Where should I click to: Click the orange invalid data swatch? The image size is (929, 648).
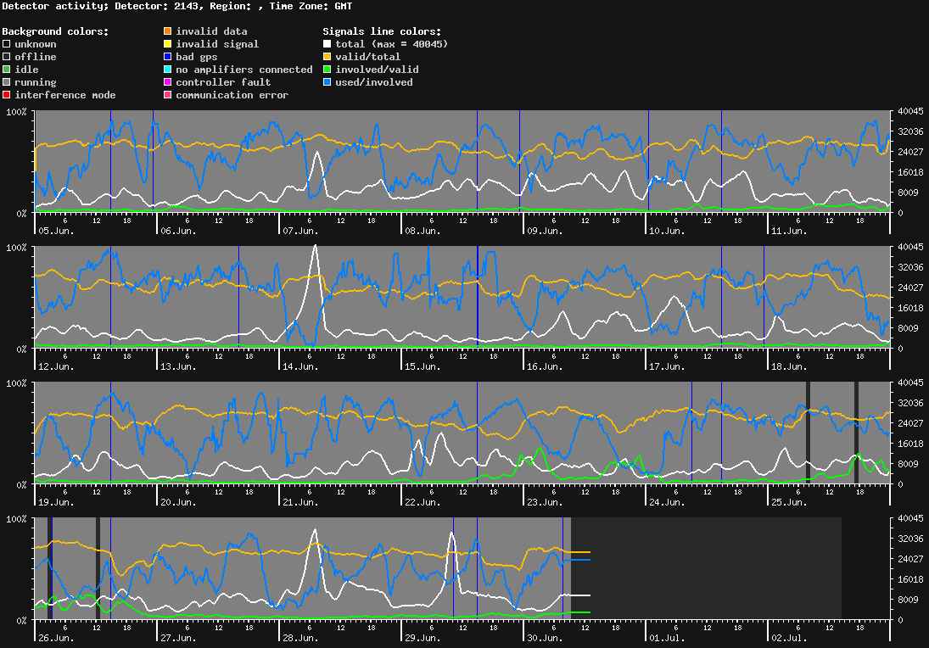pos(168,31)
